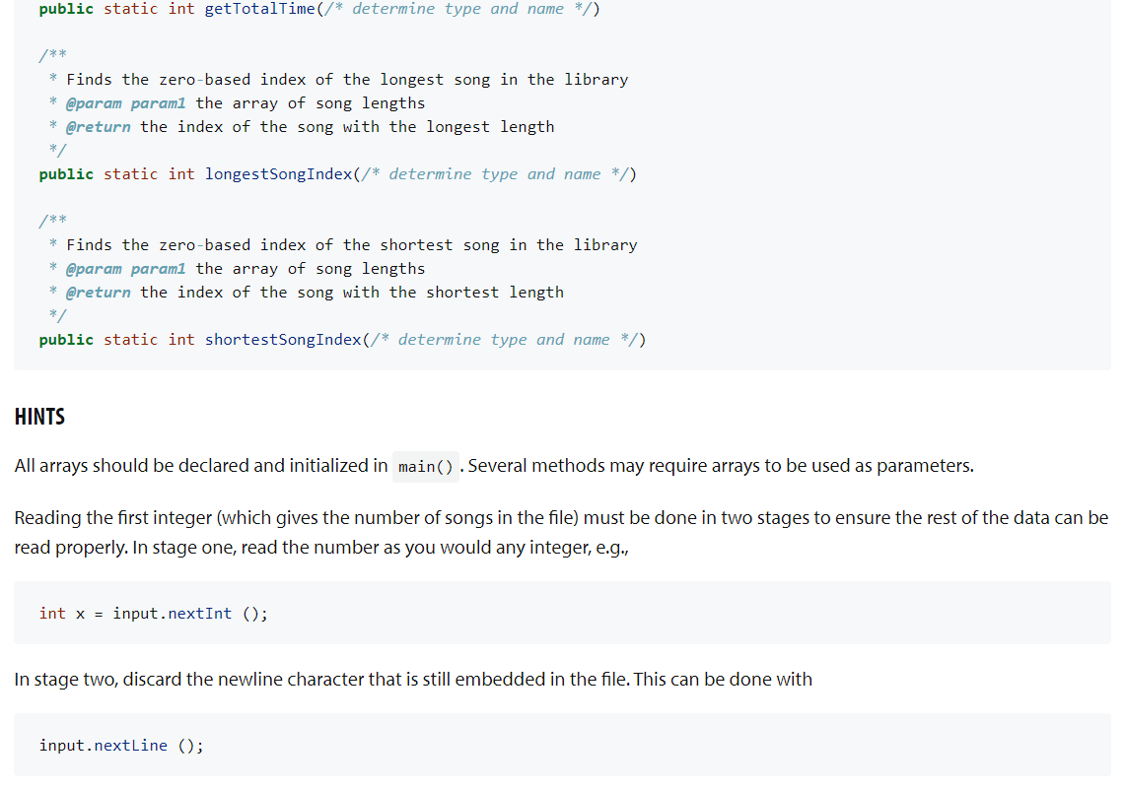Click the 'determine type and name' comment in longestSongIndex
The height and width of the screenshot is (789, 1125).
(x=494, y=174)
